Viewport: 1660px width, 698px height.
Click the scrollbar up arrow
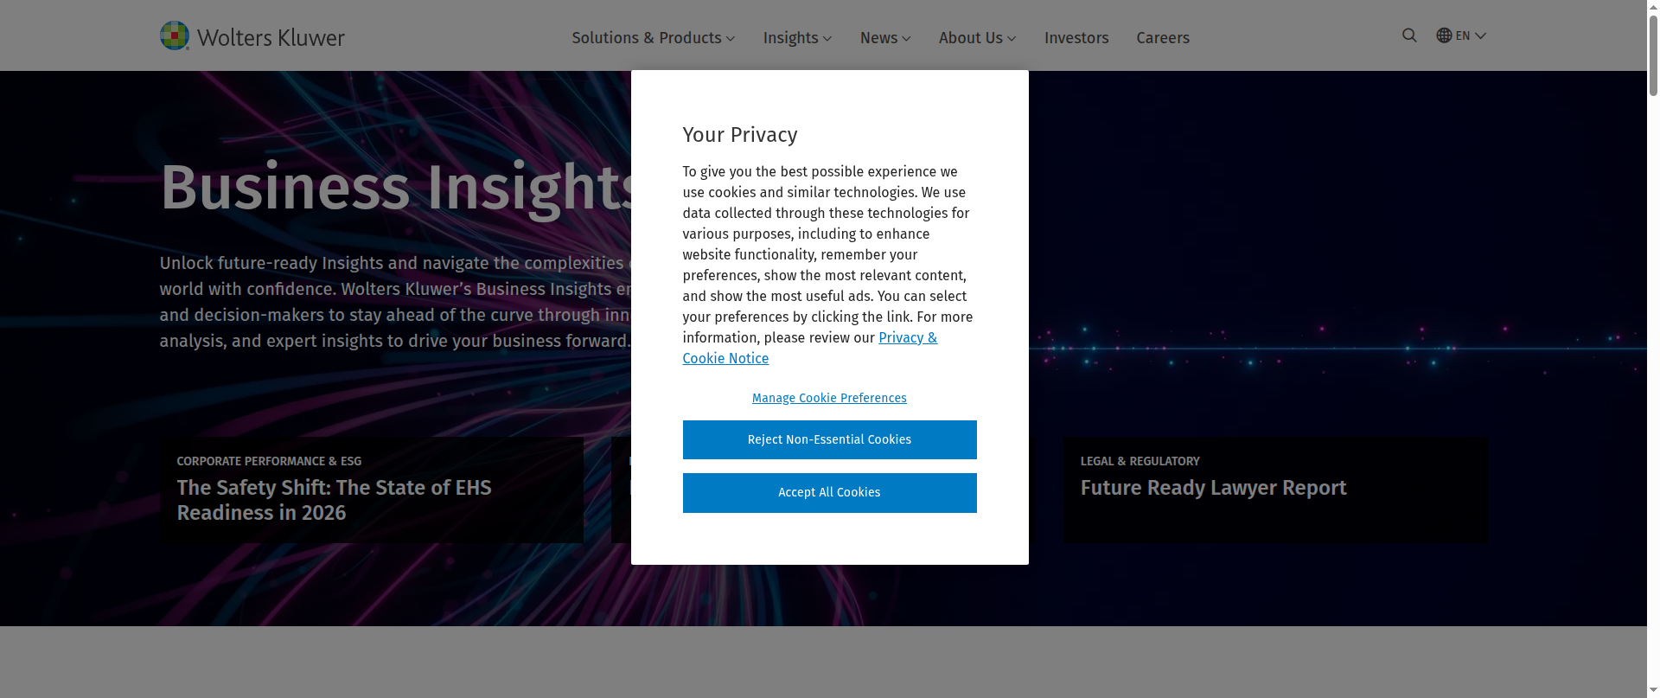[x=1653, y=6]
